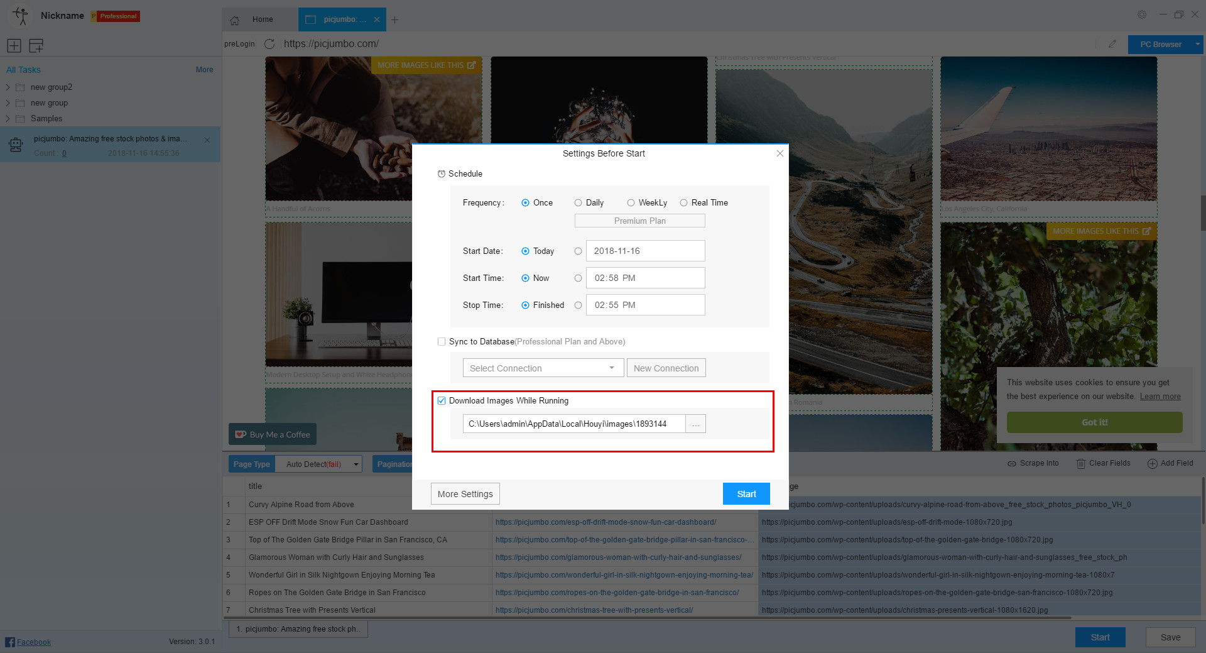Select Today as start date
This screenshot has height=653, width=1206.
pyautogui.click(x=525, y=251)
